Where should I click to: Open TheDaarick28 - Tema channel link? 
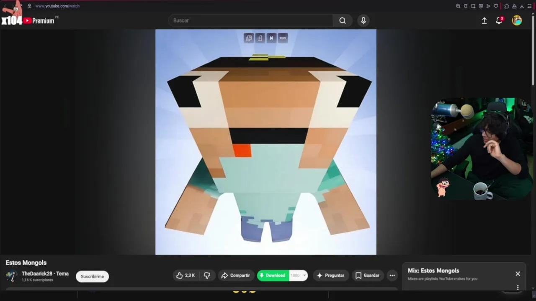[x=45, y=274]
